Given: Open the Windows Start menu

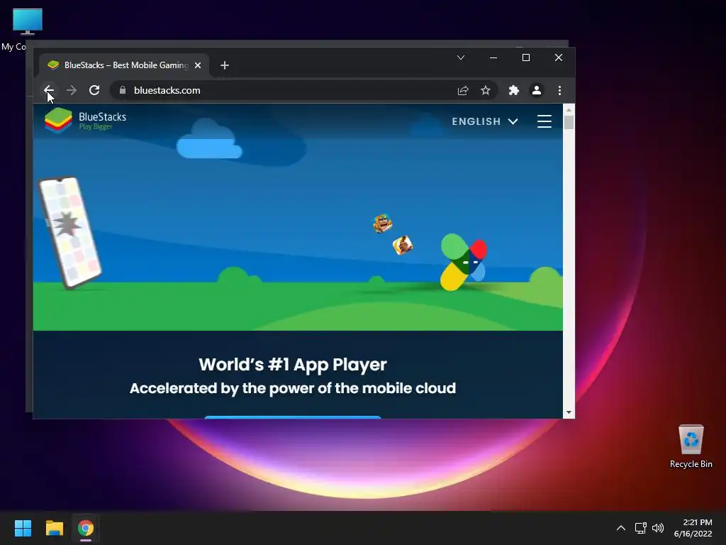Looking at the screenshot, I should pos(23,528).
